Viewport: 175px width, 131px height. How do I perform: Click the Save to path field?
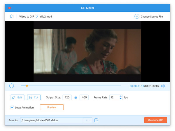pyautogui.click(x=52, y=120)
